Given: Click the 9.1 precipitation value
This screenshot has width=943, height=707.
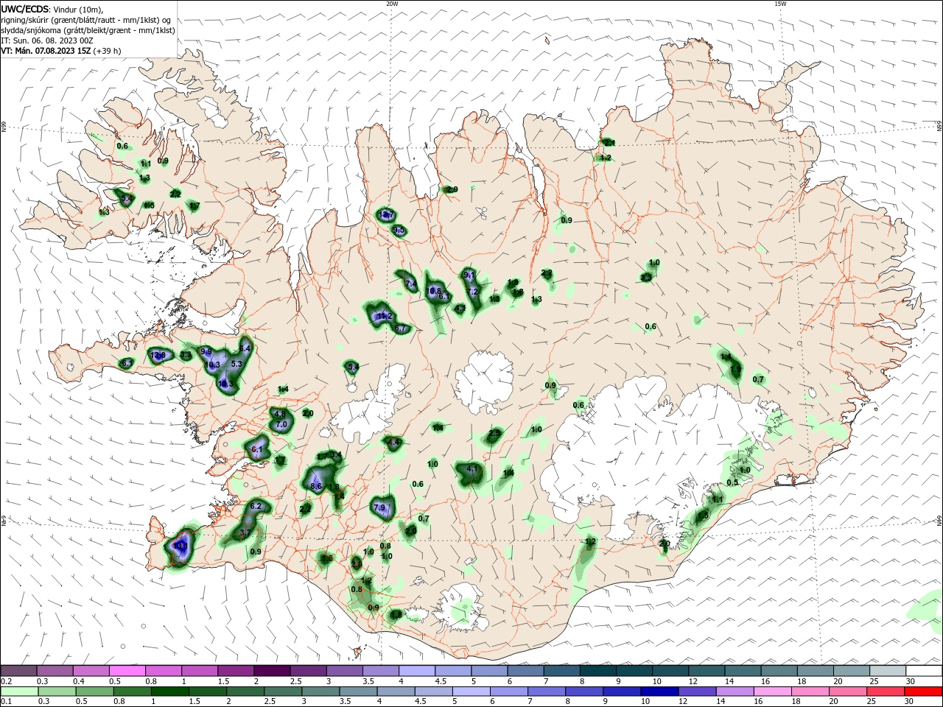Looking at the screenshot, I should tap(468, 275).
